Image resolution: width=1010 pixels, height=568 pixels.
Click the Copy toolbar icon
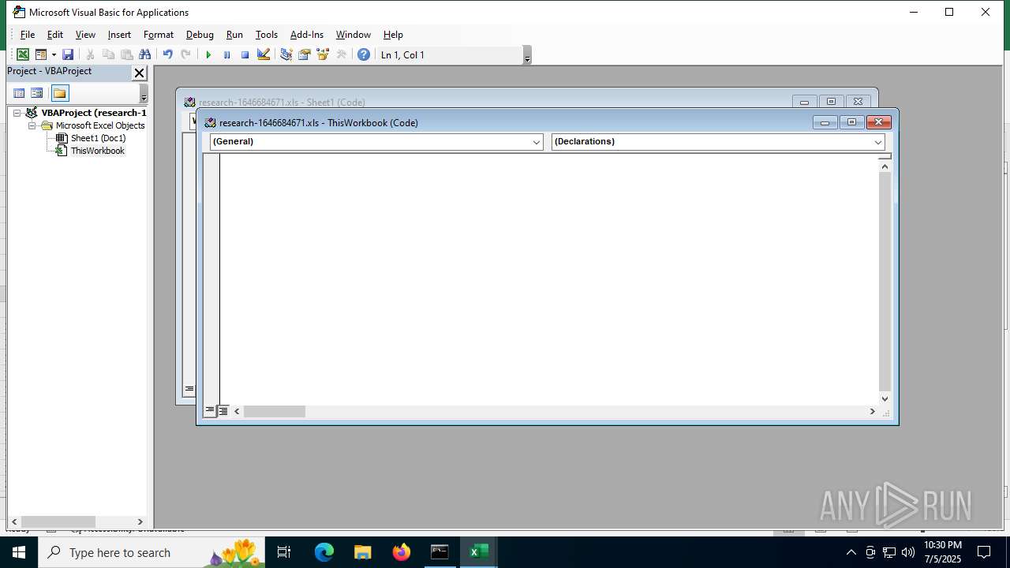108,54
